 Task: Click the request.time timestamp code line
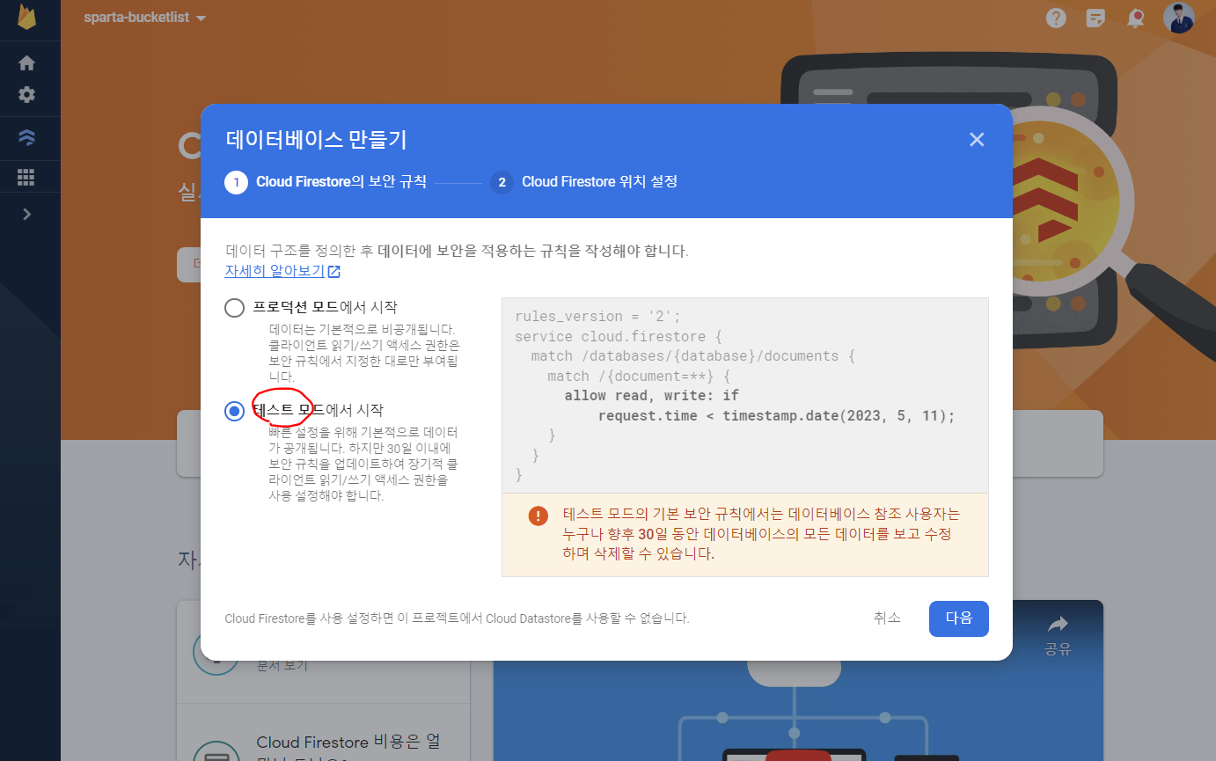(776, 416)
